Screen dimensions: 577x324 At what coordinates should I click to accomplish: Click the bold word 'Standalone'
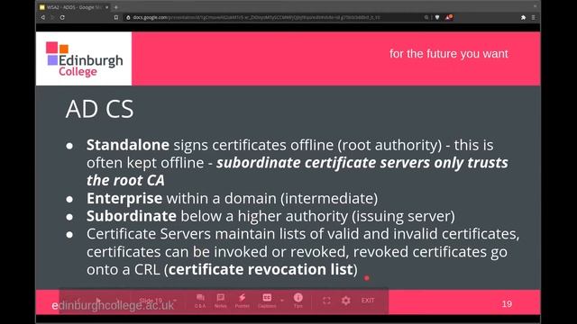(128, 145)
